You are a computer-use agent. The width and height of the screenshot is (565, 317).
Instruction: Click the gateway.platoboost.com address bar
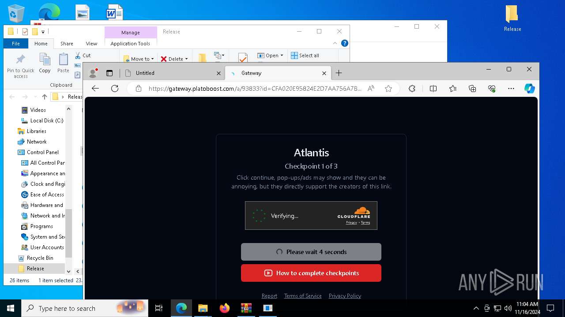point(255,88)
